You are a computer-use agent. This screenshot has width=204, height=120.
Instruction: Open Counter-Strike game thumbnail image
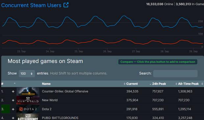coord(28,91)
